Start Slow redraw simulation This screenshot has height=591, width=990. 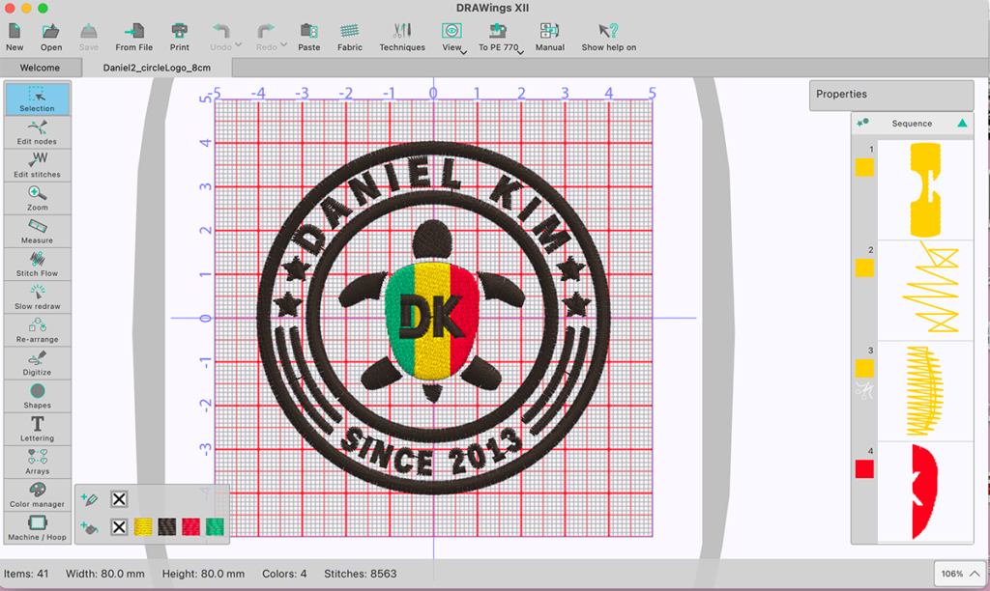pos(38,296)
